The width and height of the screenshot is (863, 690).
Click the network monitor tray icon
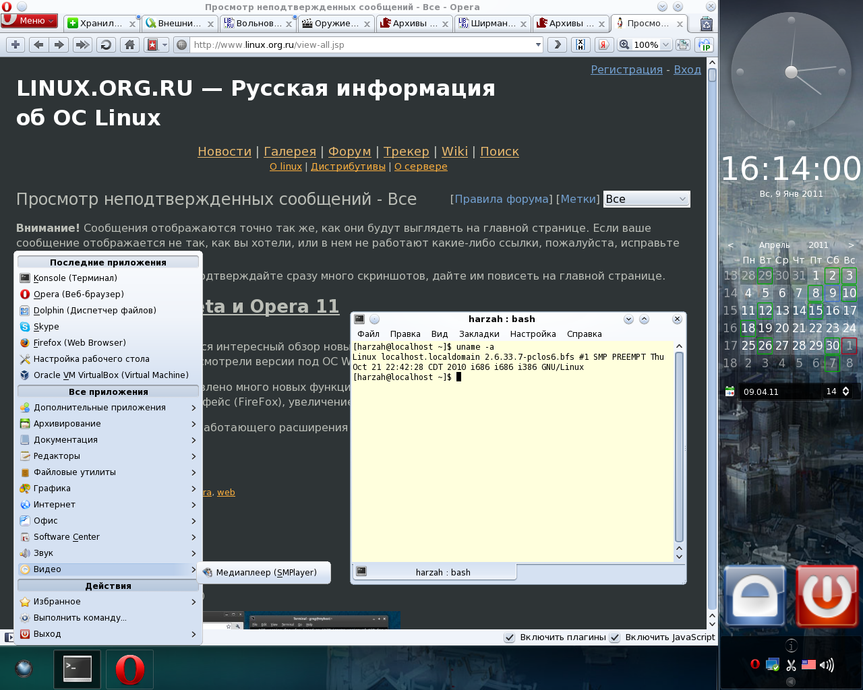[773, 665]
